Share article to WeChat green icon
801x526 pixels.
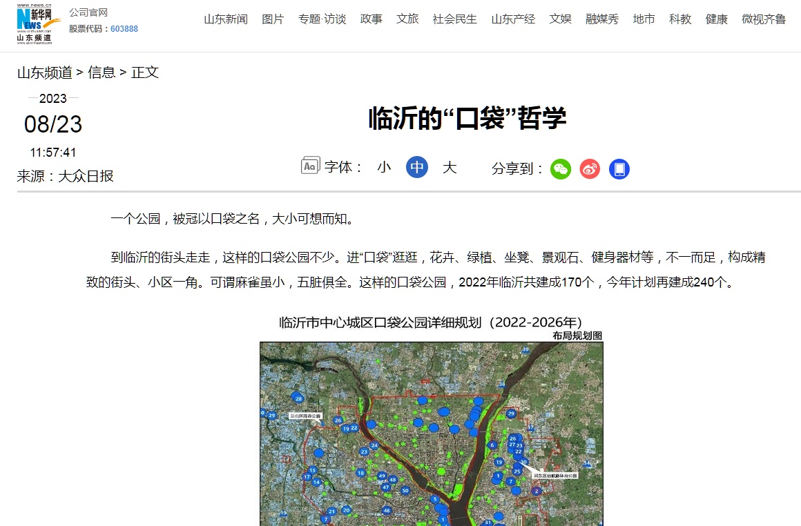point(561,169)
